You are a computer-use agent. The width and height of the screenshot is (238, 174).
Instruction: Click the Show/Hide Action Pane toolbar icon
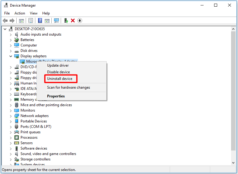click(x=47, y=21)
